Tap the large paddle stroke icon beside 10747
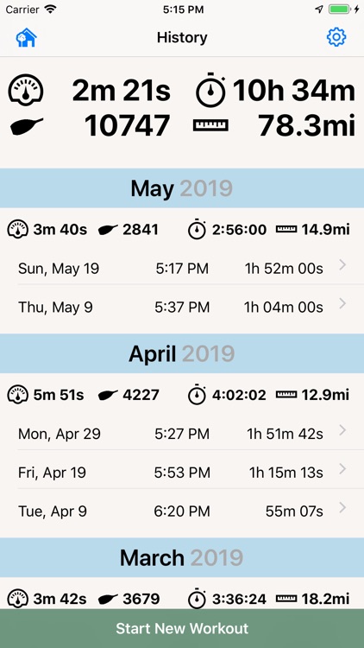364x648 pixels. pyautogui.click(x=26, y=126)
